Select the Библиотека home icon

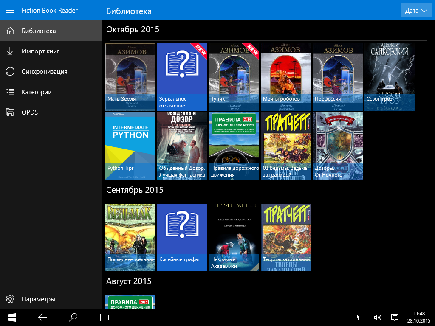tap(10, 31)
